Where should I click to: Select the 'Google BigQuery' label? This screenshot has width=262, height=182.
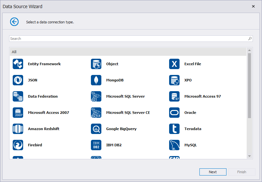(121, 129)
